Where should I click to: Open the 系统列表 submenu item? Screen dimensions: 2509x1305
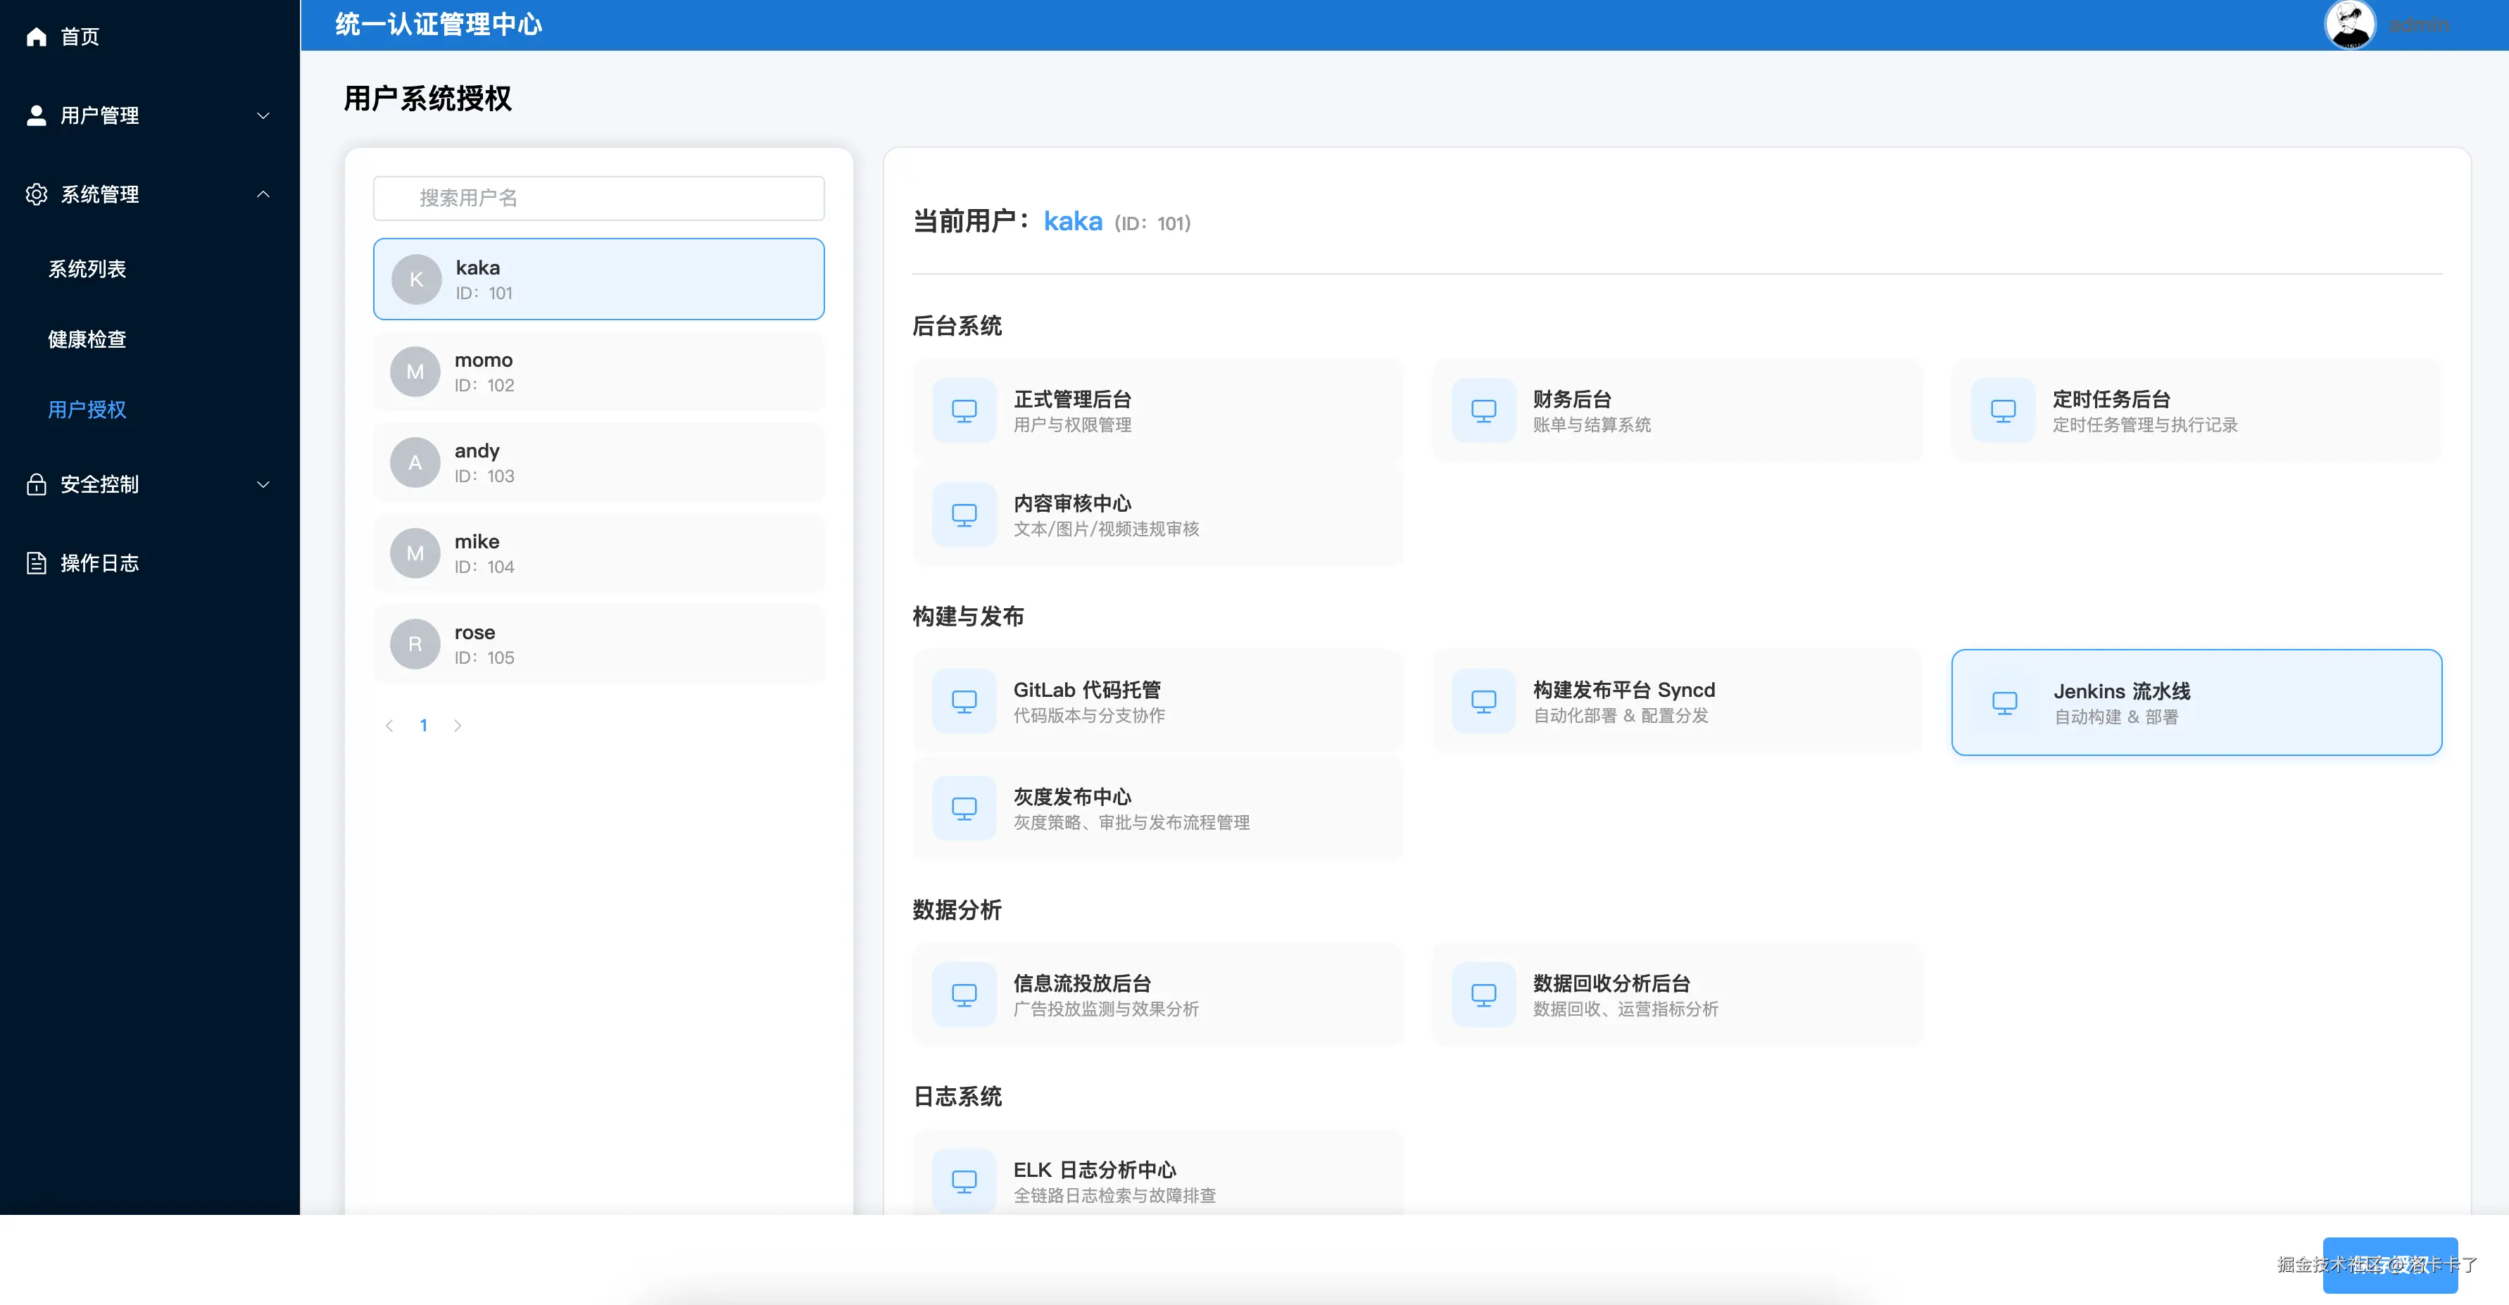point(87,269)
